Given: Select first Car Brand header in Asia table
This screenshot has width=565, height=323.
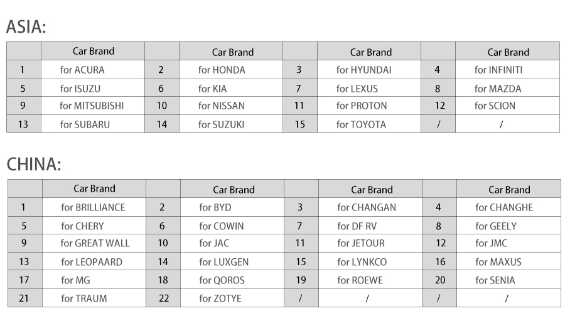Looking at the screenshot, I should (x=94, y=51).
